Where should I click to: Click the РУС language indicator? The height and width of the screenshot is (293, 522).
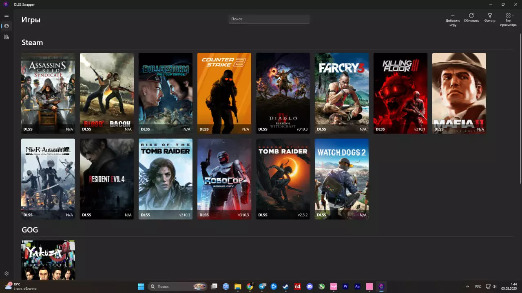(x=478, y=286)
